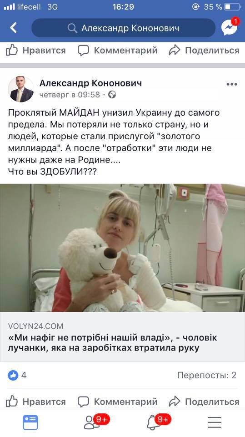Open the three-dot post options menu

pyautogui.click(x=232, y=84)
